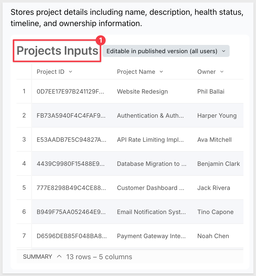
Task: Click the Database Migration to ... cell
Action: (152, 164)
